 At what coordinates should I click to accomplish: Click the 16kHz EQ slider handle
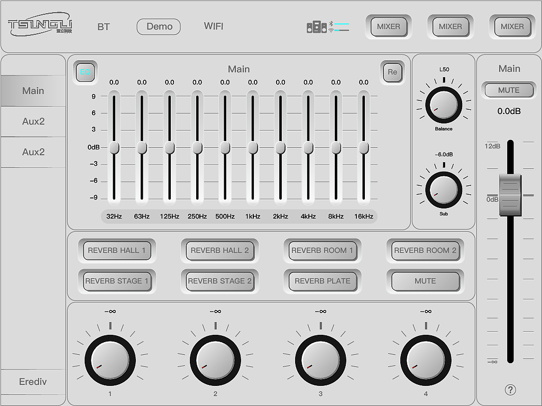click(364, 148)
